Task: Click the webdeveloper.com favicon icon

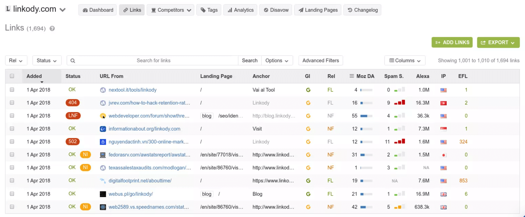Action: 103,116
